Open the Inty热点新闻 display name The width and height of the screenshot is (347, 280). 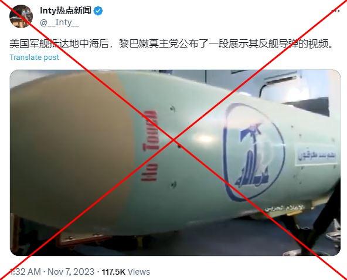[66, 11]
